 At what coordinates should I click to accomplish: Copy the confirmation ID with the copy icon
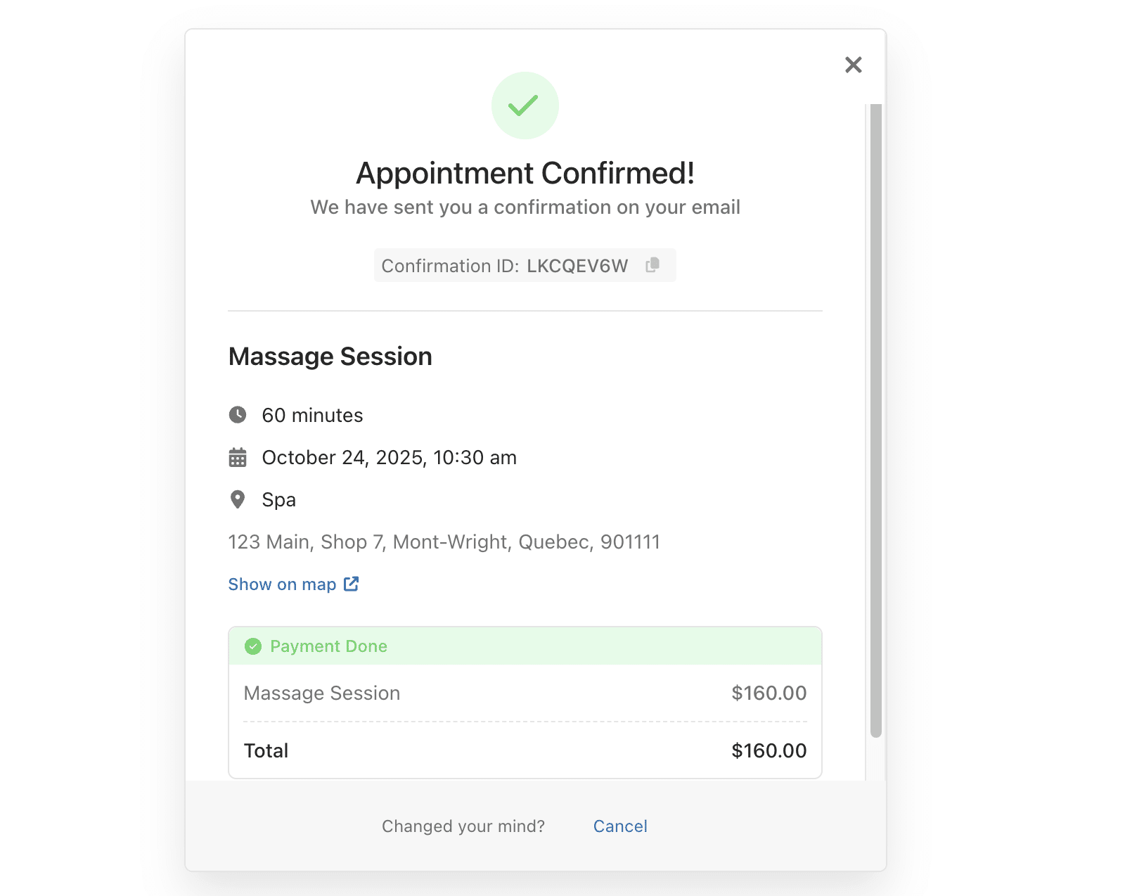[652, 265]
